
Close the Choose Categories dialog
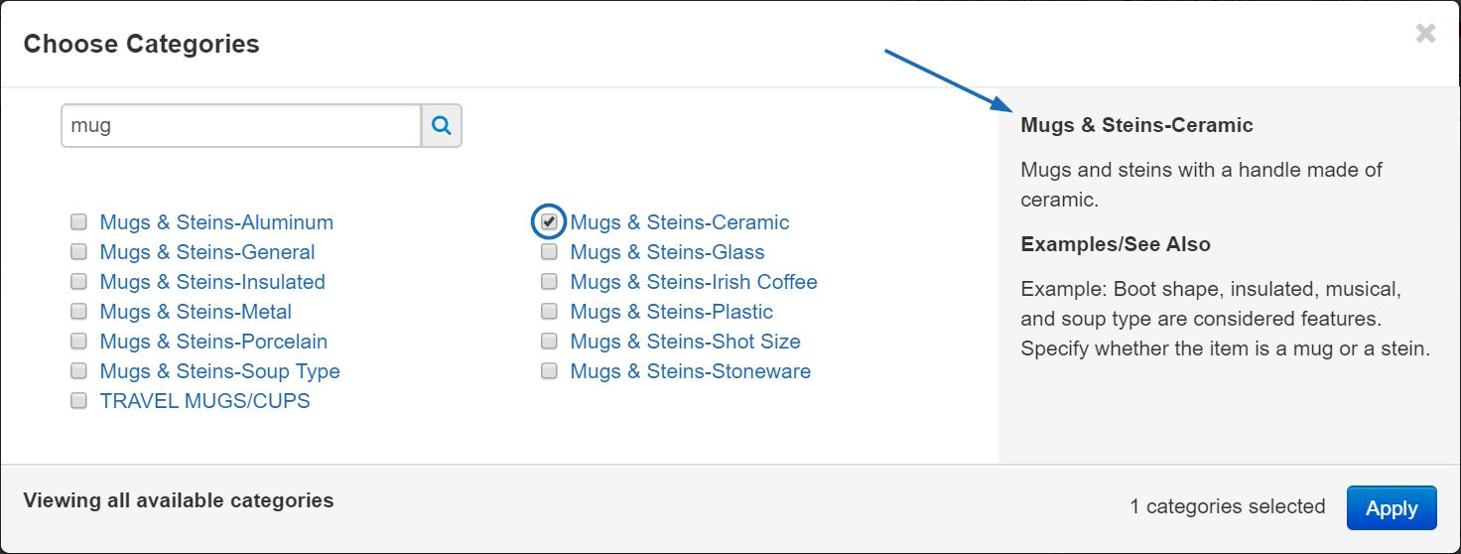tap(1425, 34)
